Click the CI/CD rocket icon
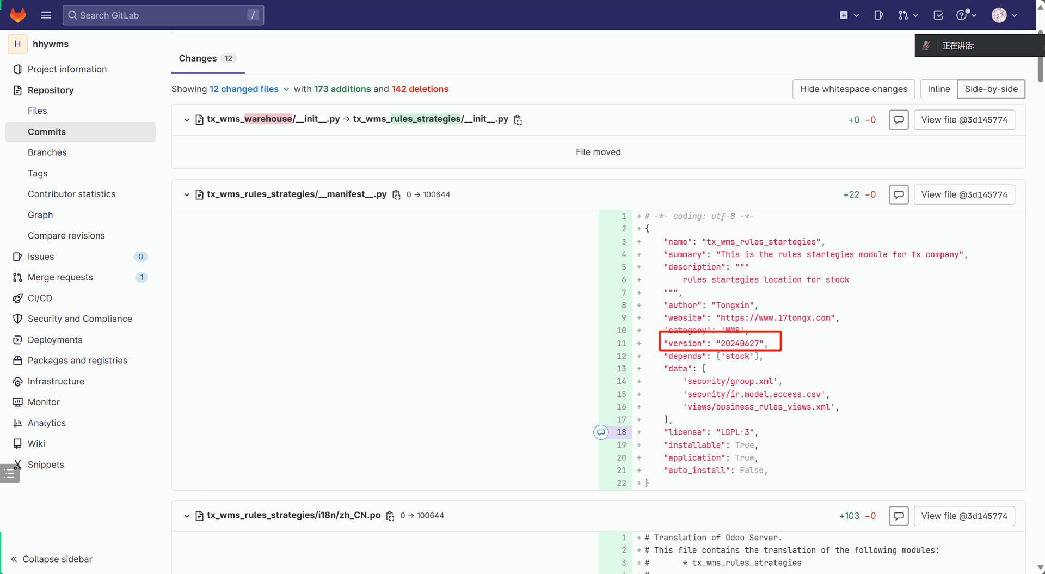1045x574 pixels. coord(17,298)
